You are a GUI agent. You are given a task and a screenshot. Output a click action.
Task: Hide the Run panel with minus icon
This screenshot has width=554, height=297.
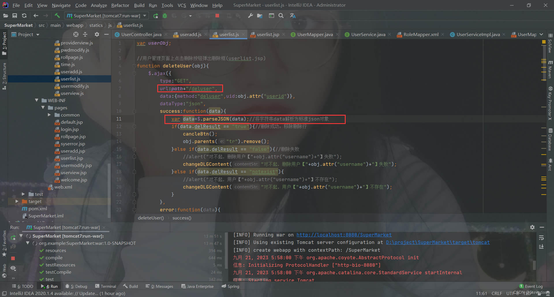point(542,227)
